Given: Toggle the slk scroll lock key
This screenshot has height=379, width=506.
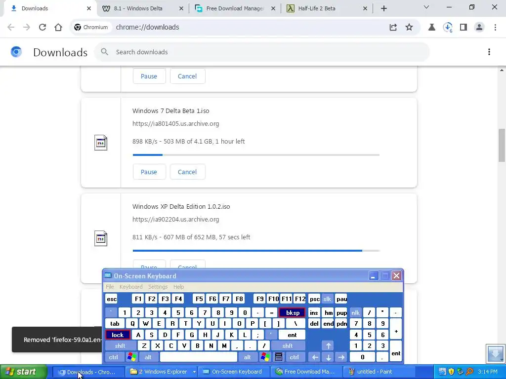Looking at the screenshot, I should (x=327, y=299).
